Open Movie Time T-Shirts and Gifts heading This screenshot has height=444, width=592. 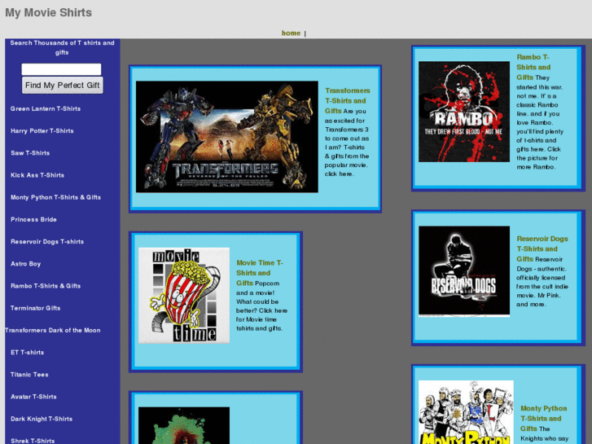pyautogui.click(x=260, y=273)
